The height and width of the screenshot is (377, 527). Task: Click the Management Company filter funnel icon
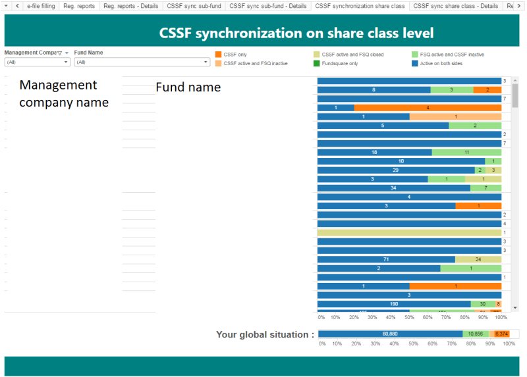(59, 53)
